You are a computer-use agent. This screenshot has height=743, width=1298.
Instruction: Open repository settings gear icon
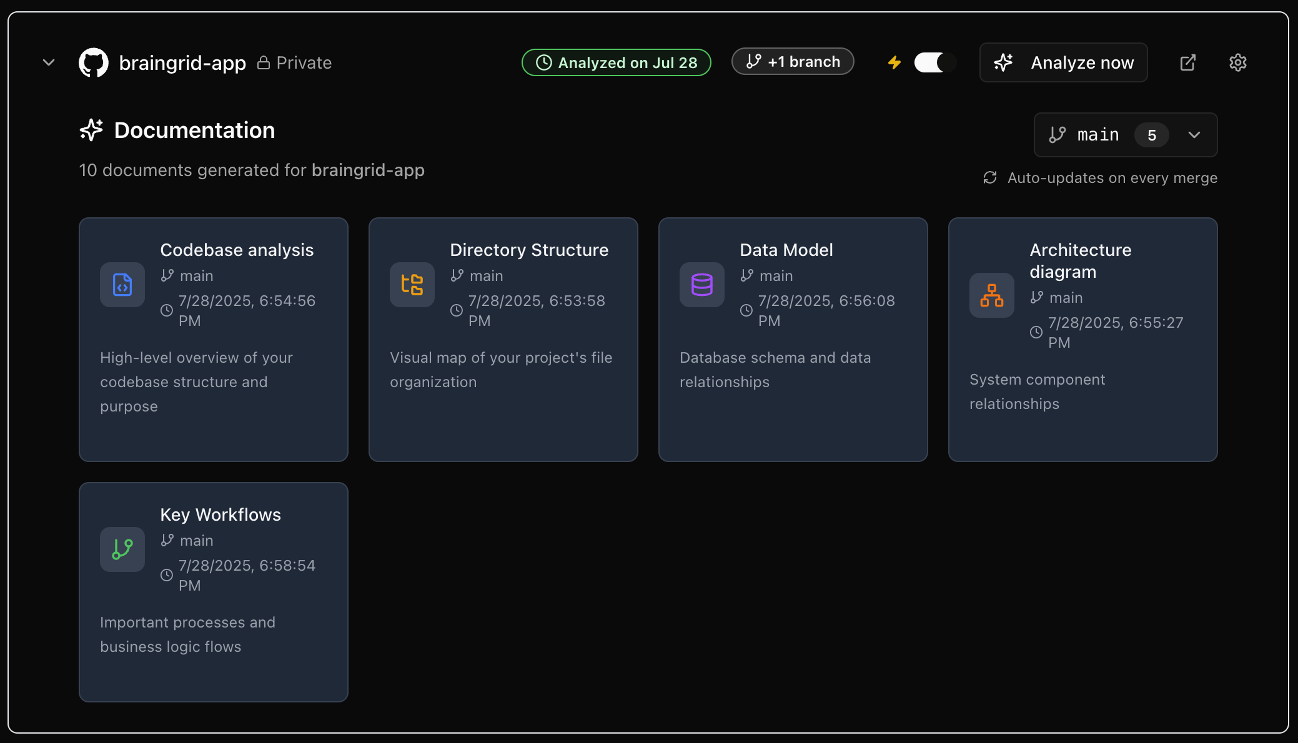click(x=1237, y=62)
